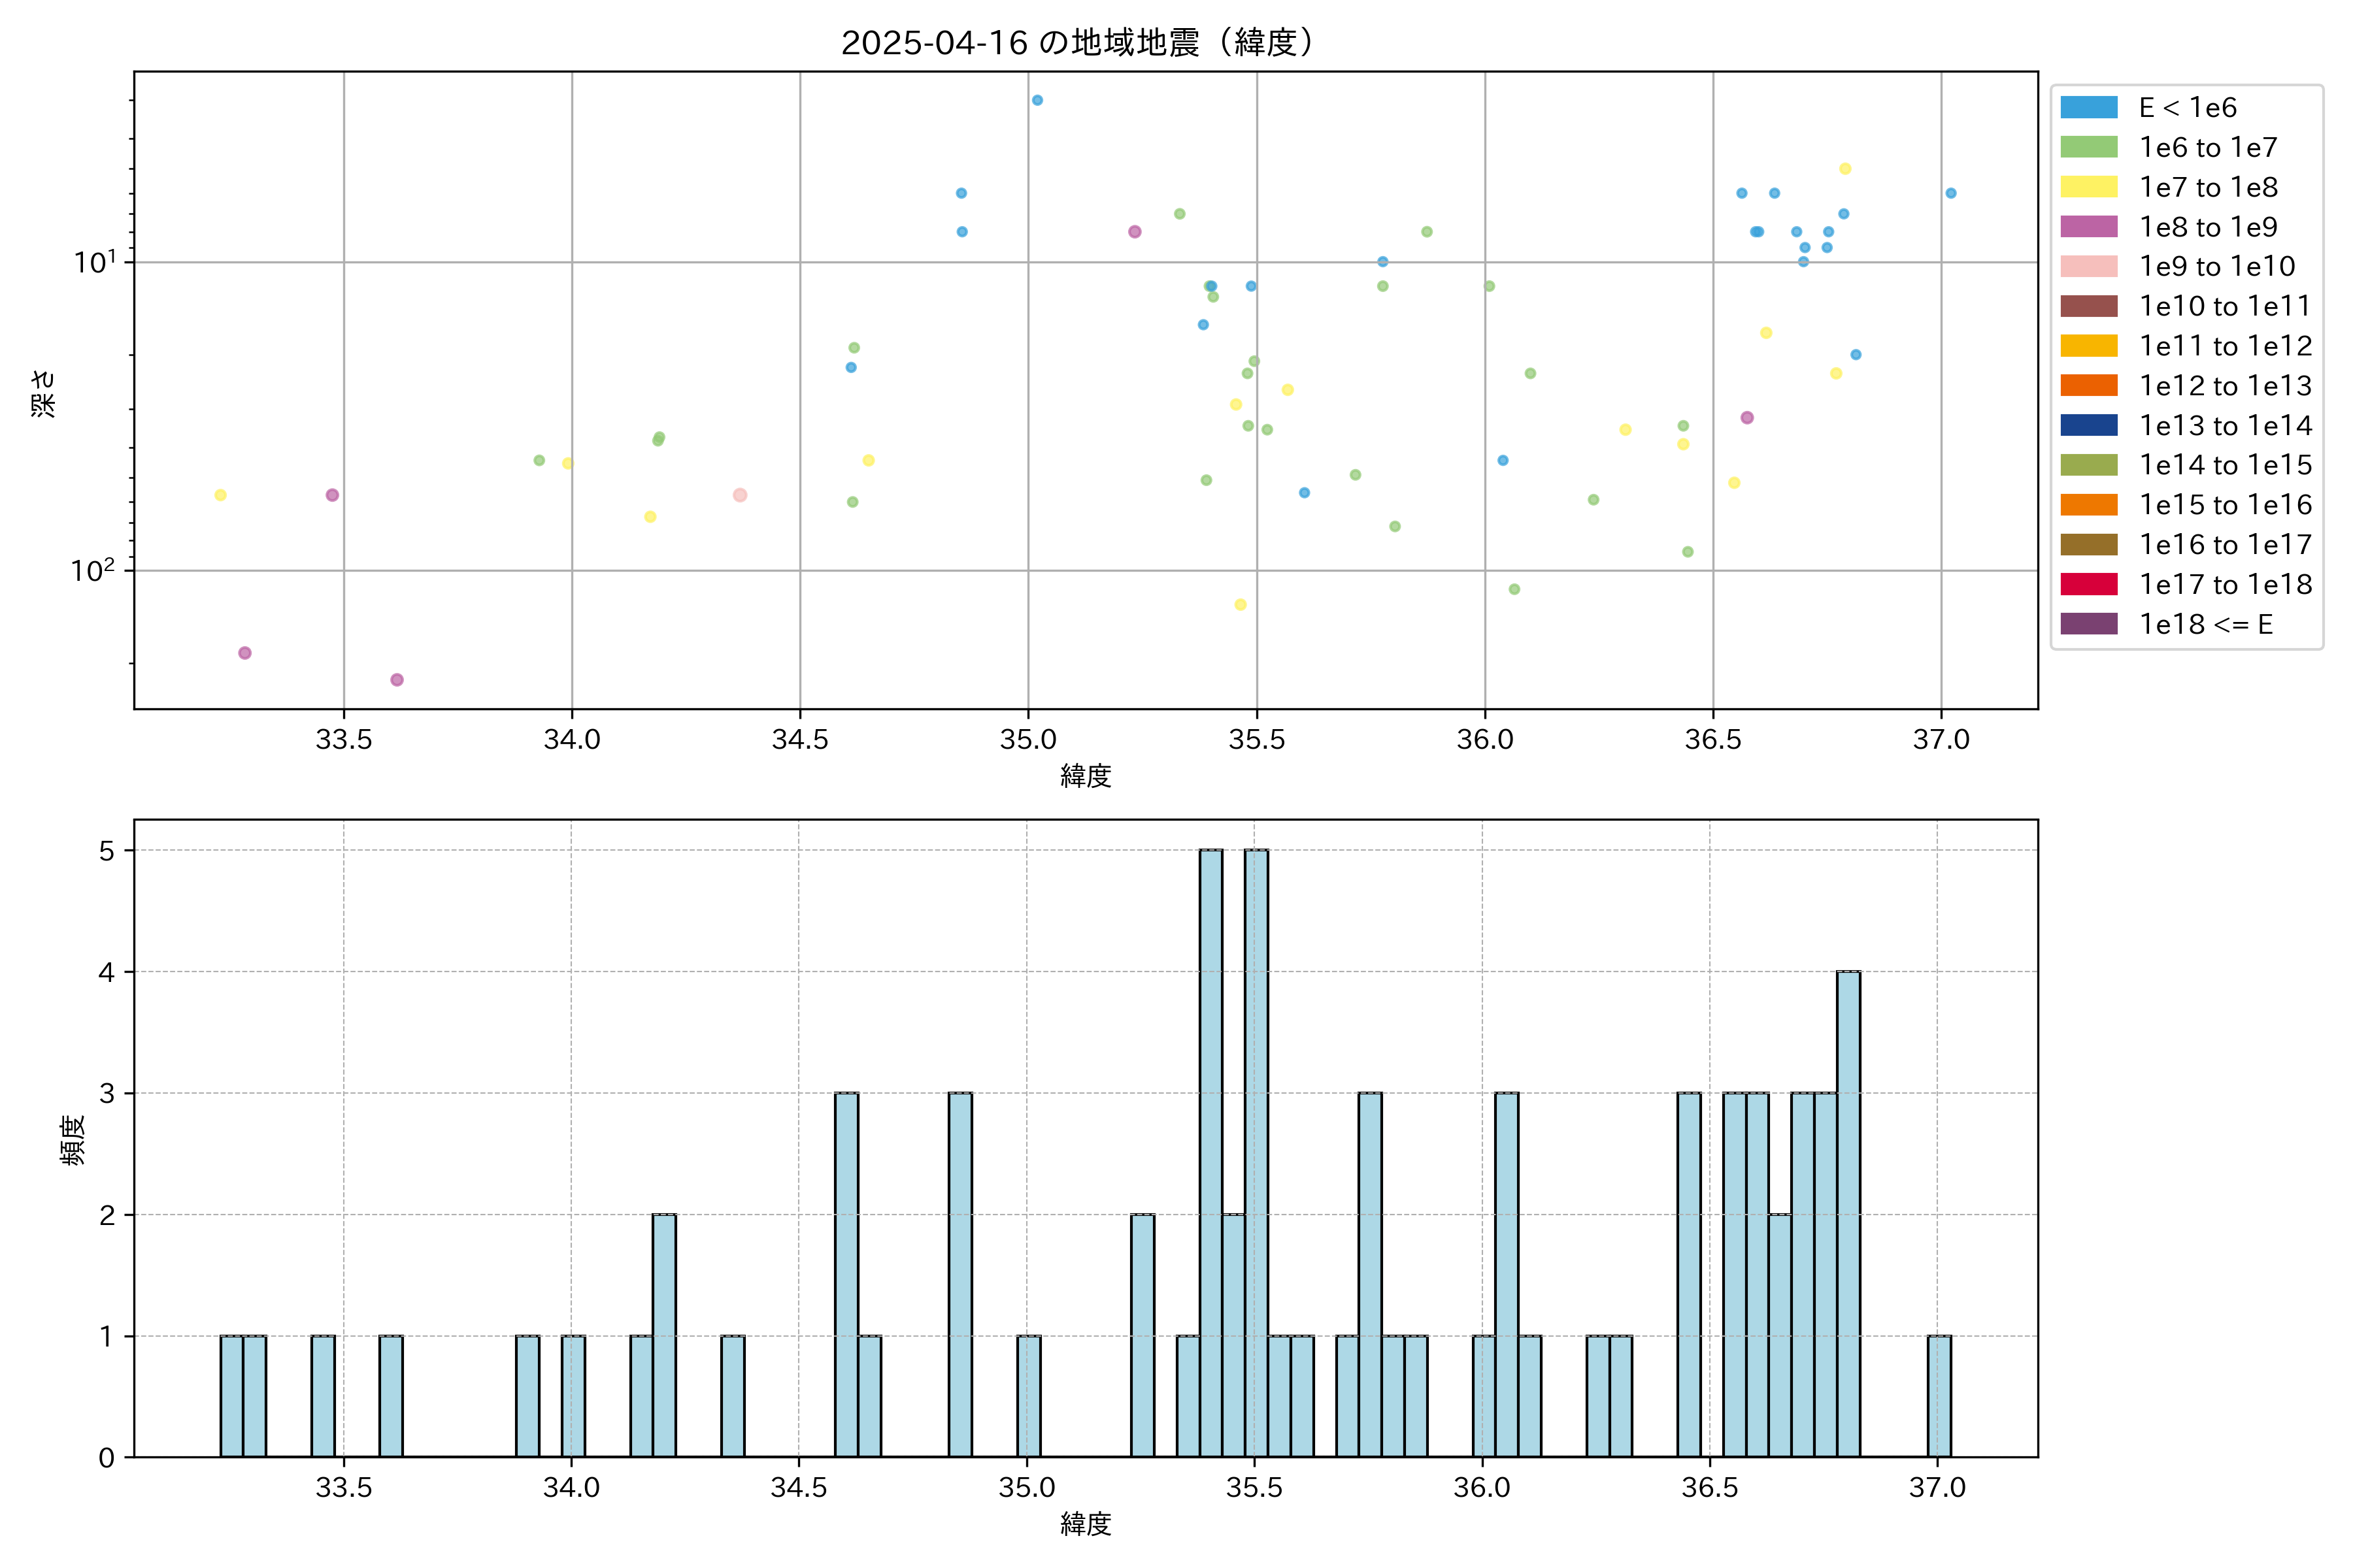Image resolution: width=2353 pixels, height=1568 pixels.
Task: Click the frequency-4 histogram bar near latitude 36.8
Action: [x=1848, y=1213]
